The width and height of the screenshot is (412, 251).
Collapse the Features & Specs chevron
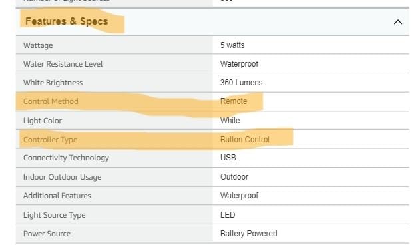[398, 22]
